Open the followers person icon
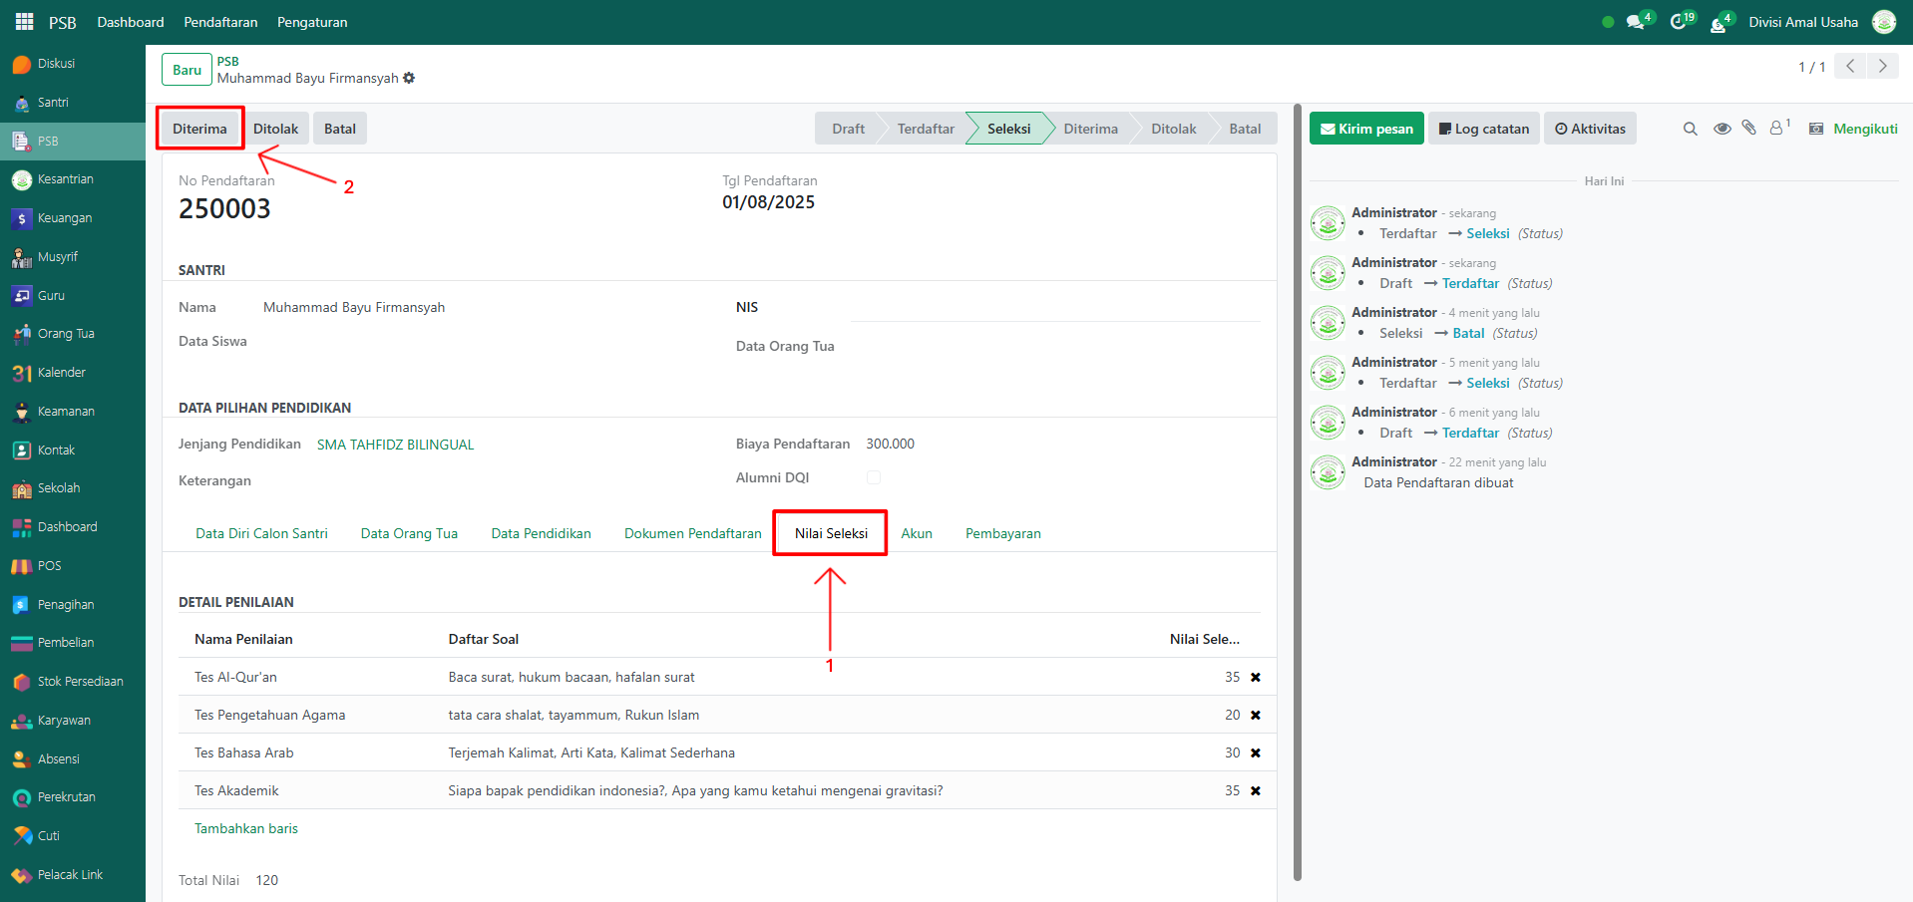 (1776, 128)
